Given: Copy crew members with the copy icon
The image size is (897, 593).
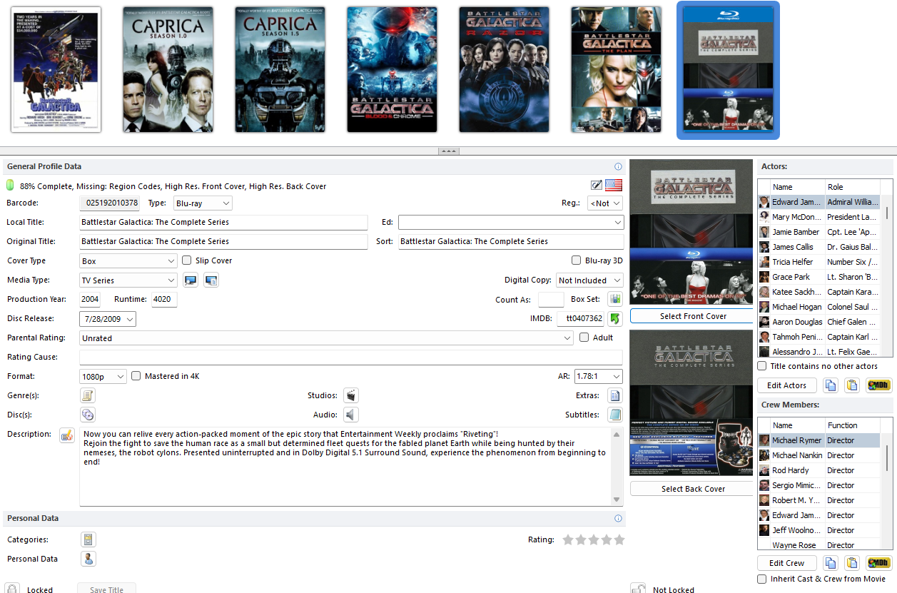Looking at the screenshot, I should (x=831, y=563).
